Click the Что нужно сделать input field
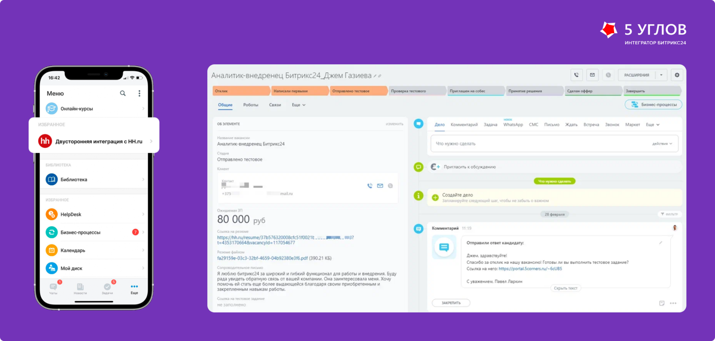715x341 pixels. tap(554, 143)
